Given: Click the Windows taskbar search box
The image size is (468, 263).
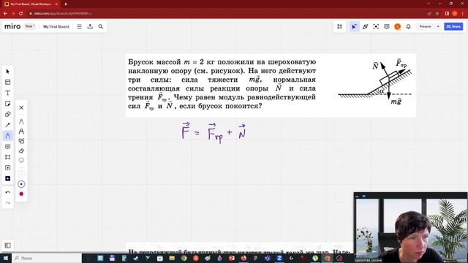Looking at the screenshot, I should 47,258.
